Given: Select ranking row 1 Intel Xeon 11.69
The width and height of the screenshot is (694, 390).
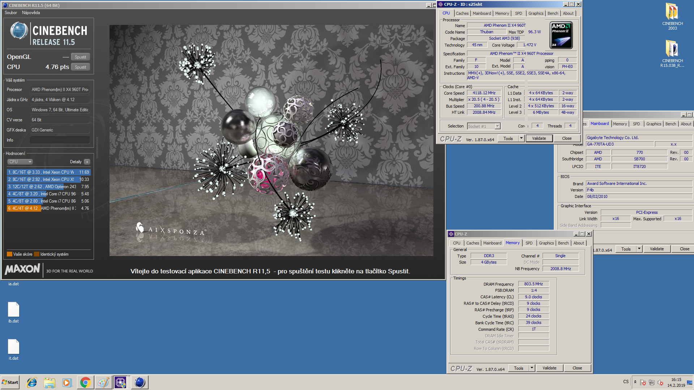Looking at the screenshot, I should point(48,172).
